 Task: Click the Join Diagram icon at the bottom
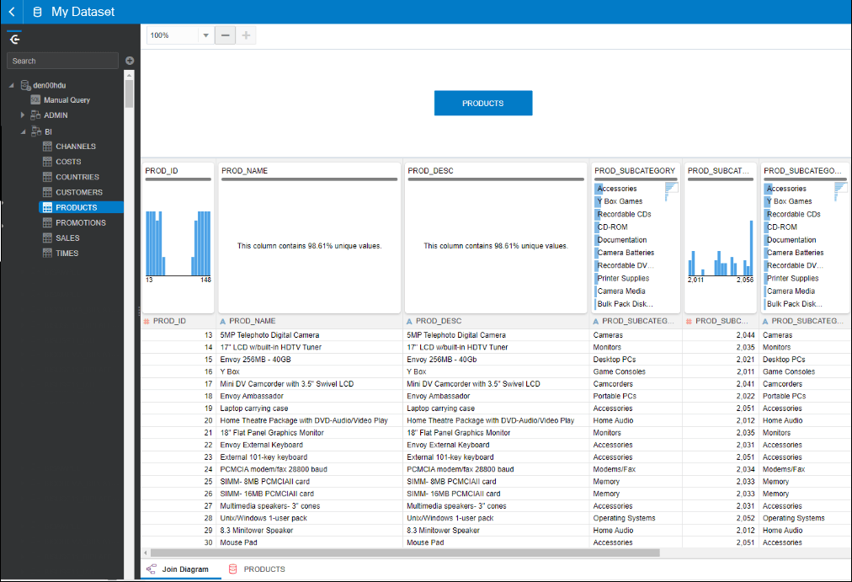tap(152, 569)
